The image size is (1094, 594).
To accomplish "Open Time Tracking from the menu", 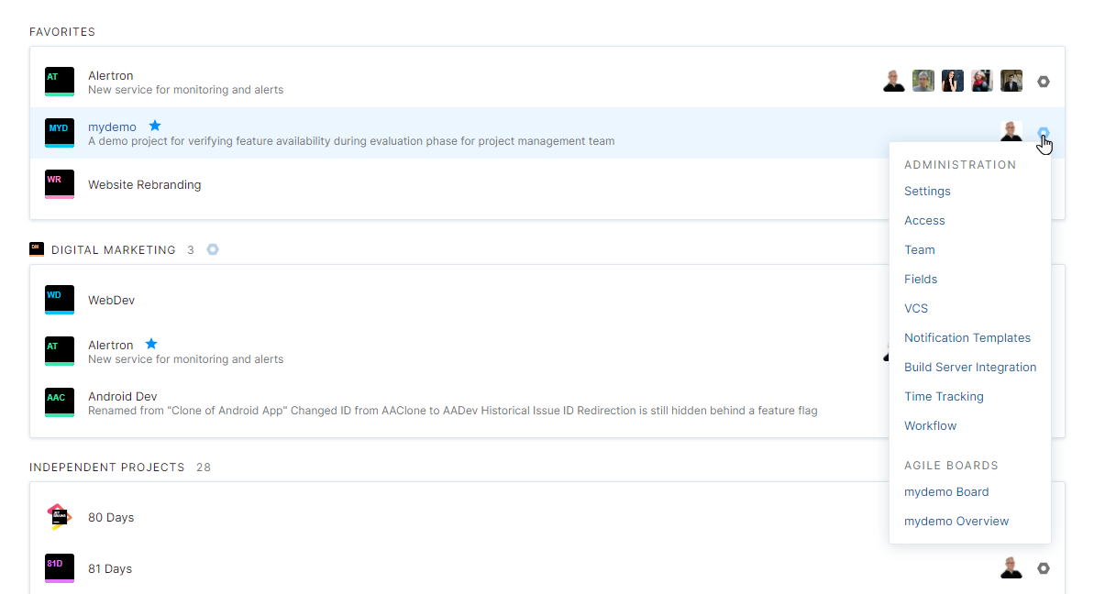I will [x=944, y=397].
